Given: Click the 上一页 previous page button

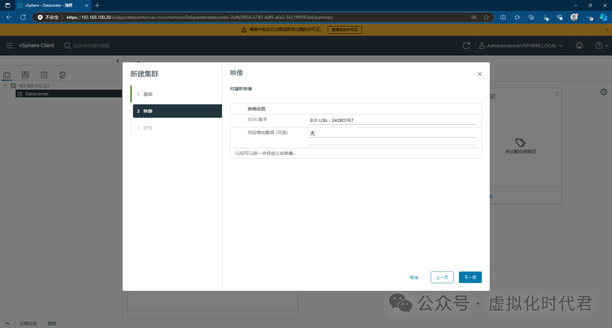Looking at the screenshot, I should point(442,277).
